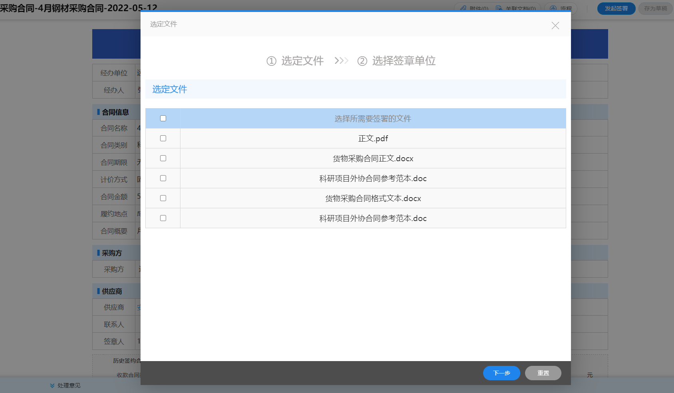Click the 履约地点 label

(114, 214)
